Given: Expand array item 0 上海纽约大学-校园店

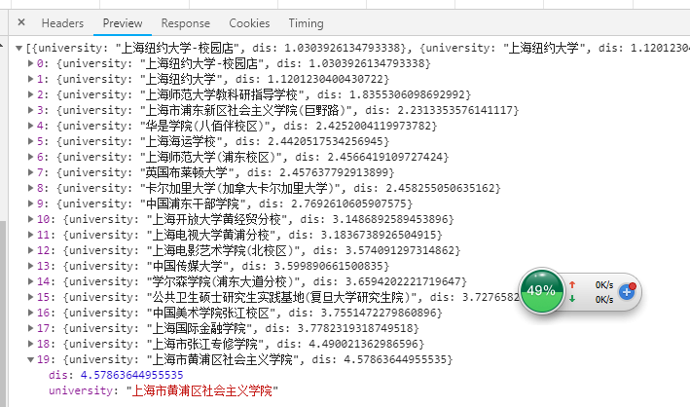Looking at the screenshot, I should coord(31,63).
